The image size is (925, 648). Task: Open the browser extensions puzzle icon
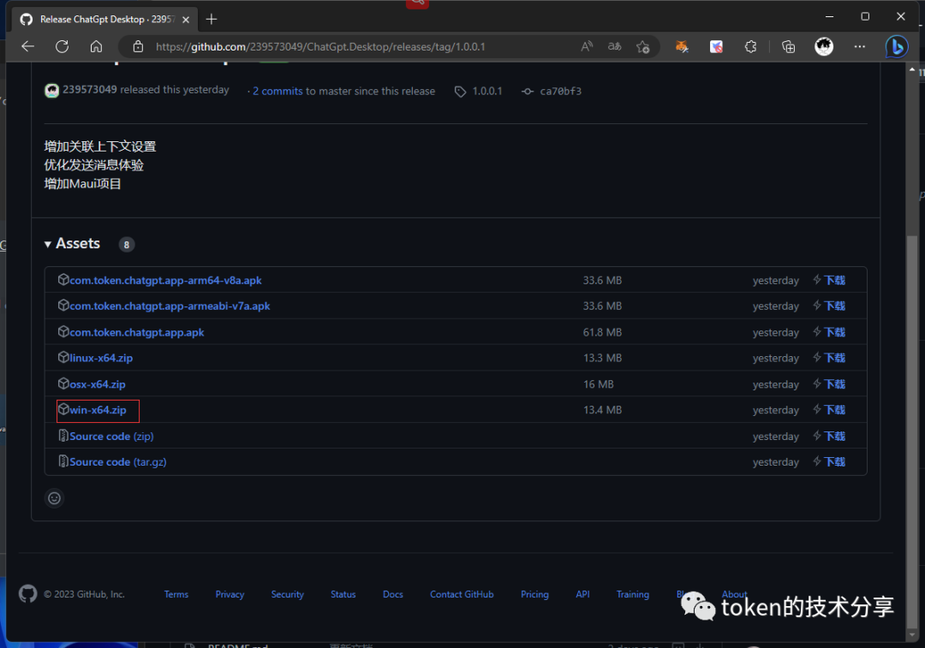pyautogui.click(x=750, y=46)
